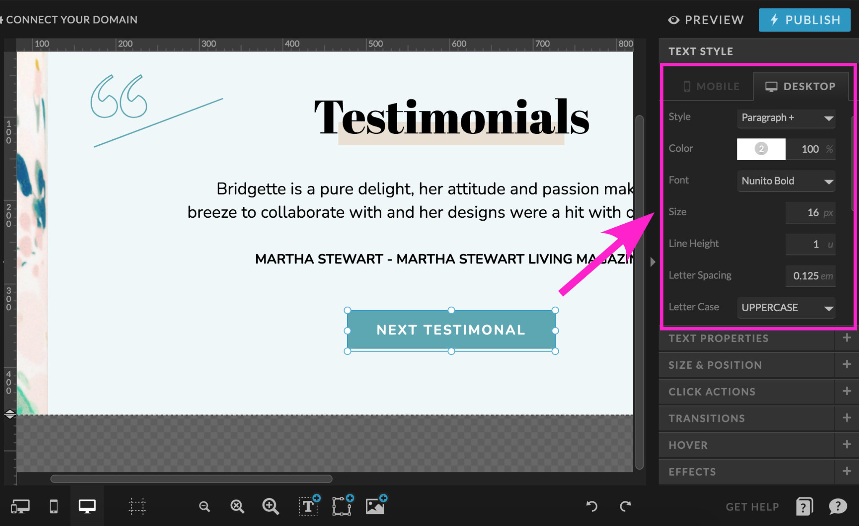The height and width of the screenshot is (526, 859).
Task: Open the Letter Case UPPERCASE dropdown
Action: click(x=786, y=308)
